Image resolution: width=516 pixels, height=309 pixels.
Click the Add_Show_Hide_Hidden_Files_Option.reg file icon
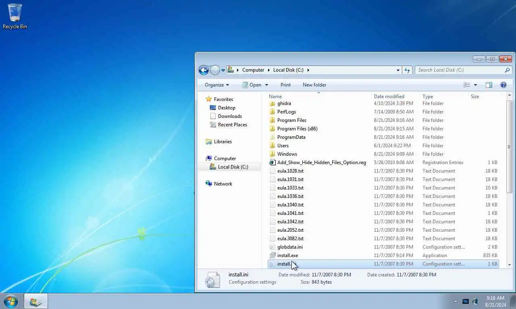tap(272, 163)
